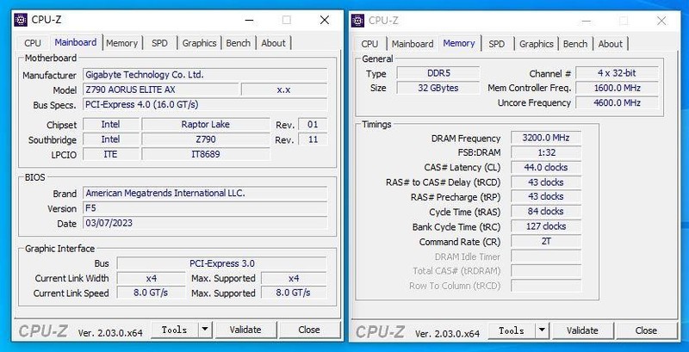Image resolution: width=689 pixels, height=352 pixels.
Task: Open Memory tab in left window
Action: pyautogui.click(x=121, y=43)
